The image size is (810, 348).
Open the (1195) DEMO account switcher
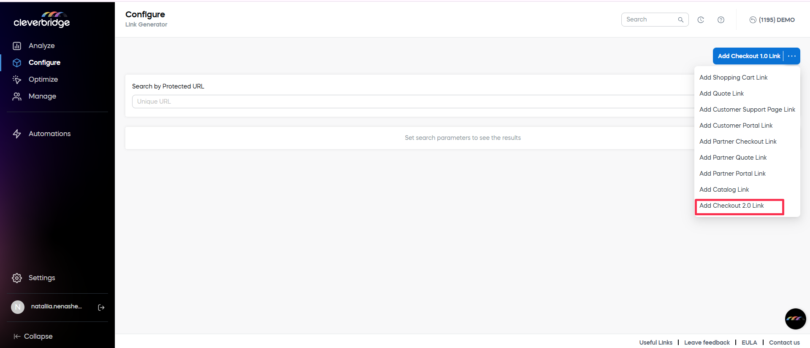tap(772, 20)
